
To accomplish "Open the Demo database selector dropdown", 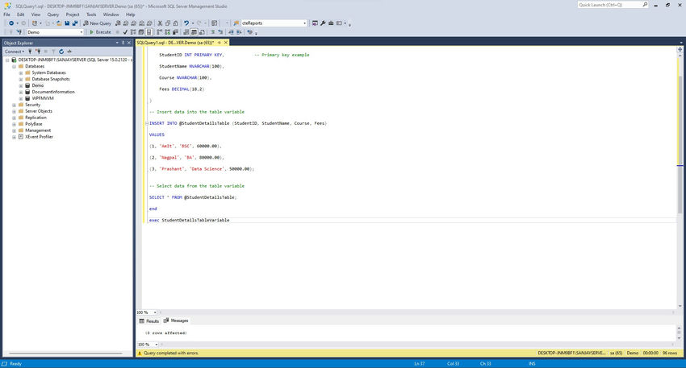I will point(80,32).
